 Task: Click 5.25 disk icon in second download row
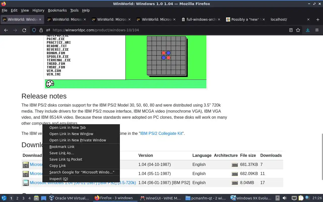tap(26, 174)
